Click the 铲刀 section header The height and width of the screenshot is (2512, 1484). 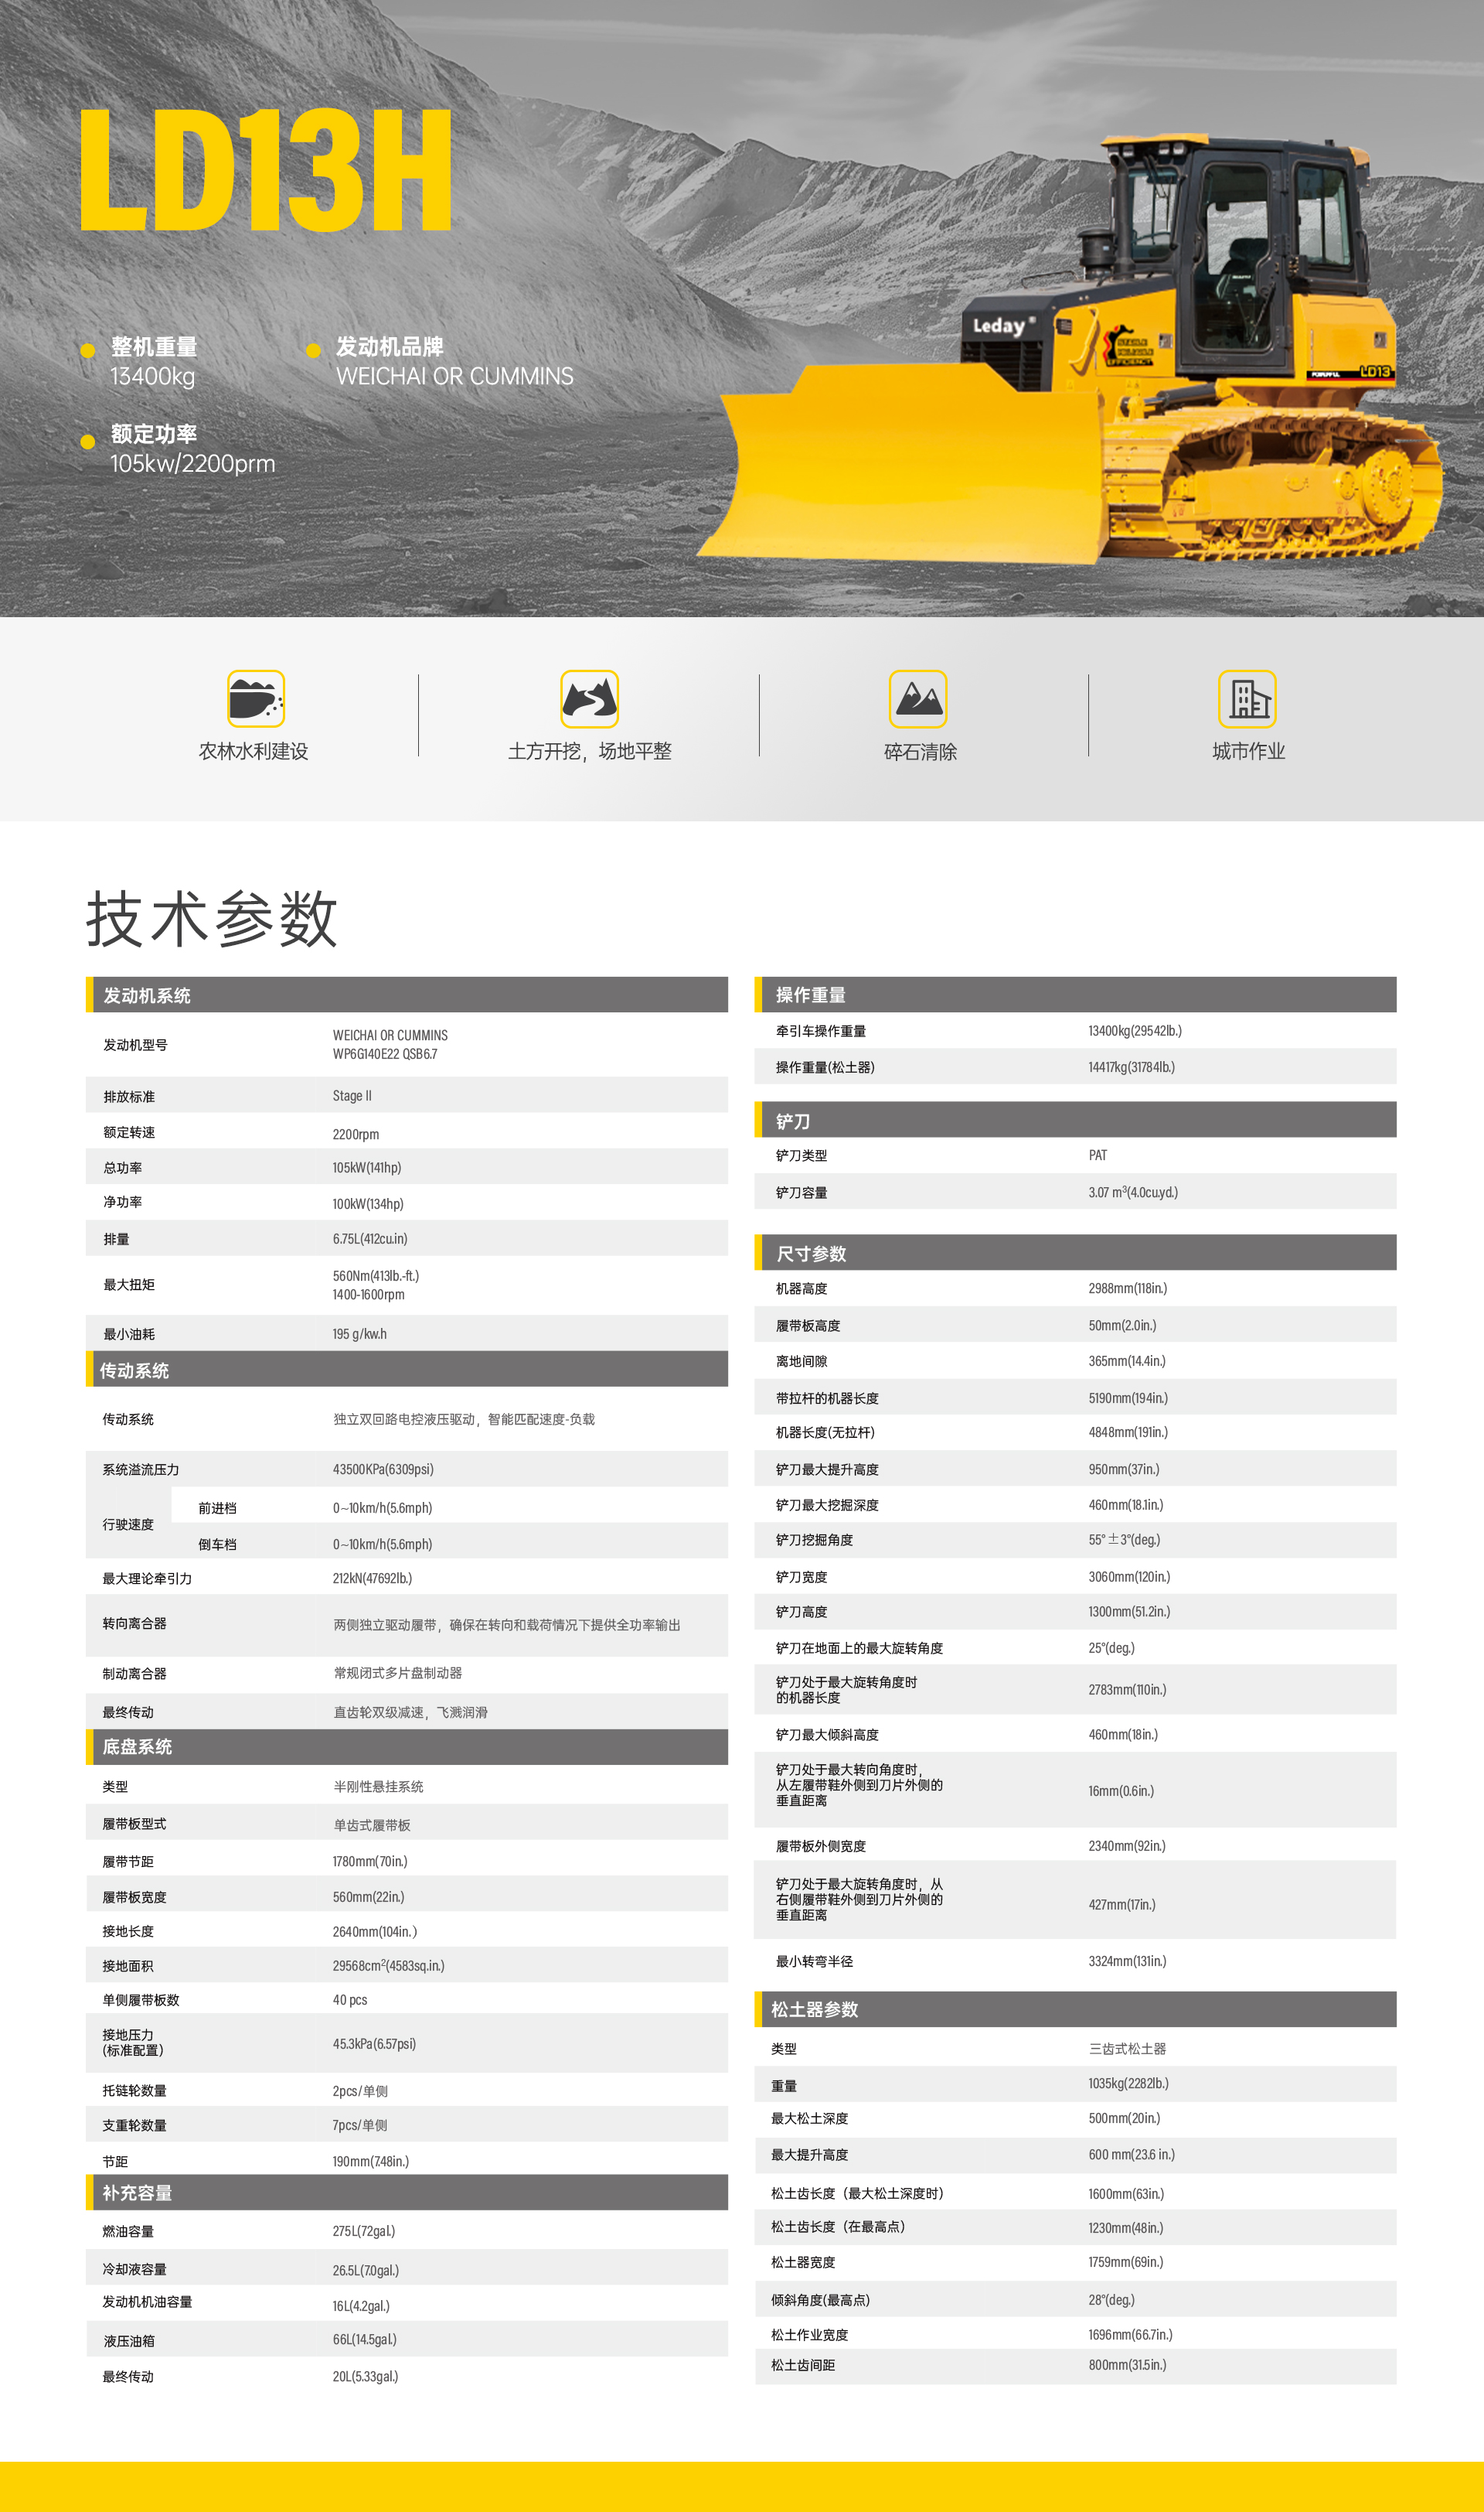coord(793,1121)
